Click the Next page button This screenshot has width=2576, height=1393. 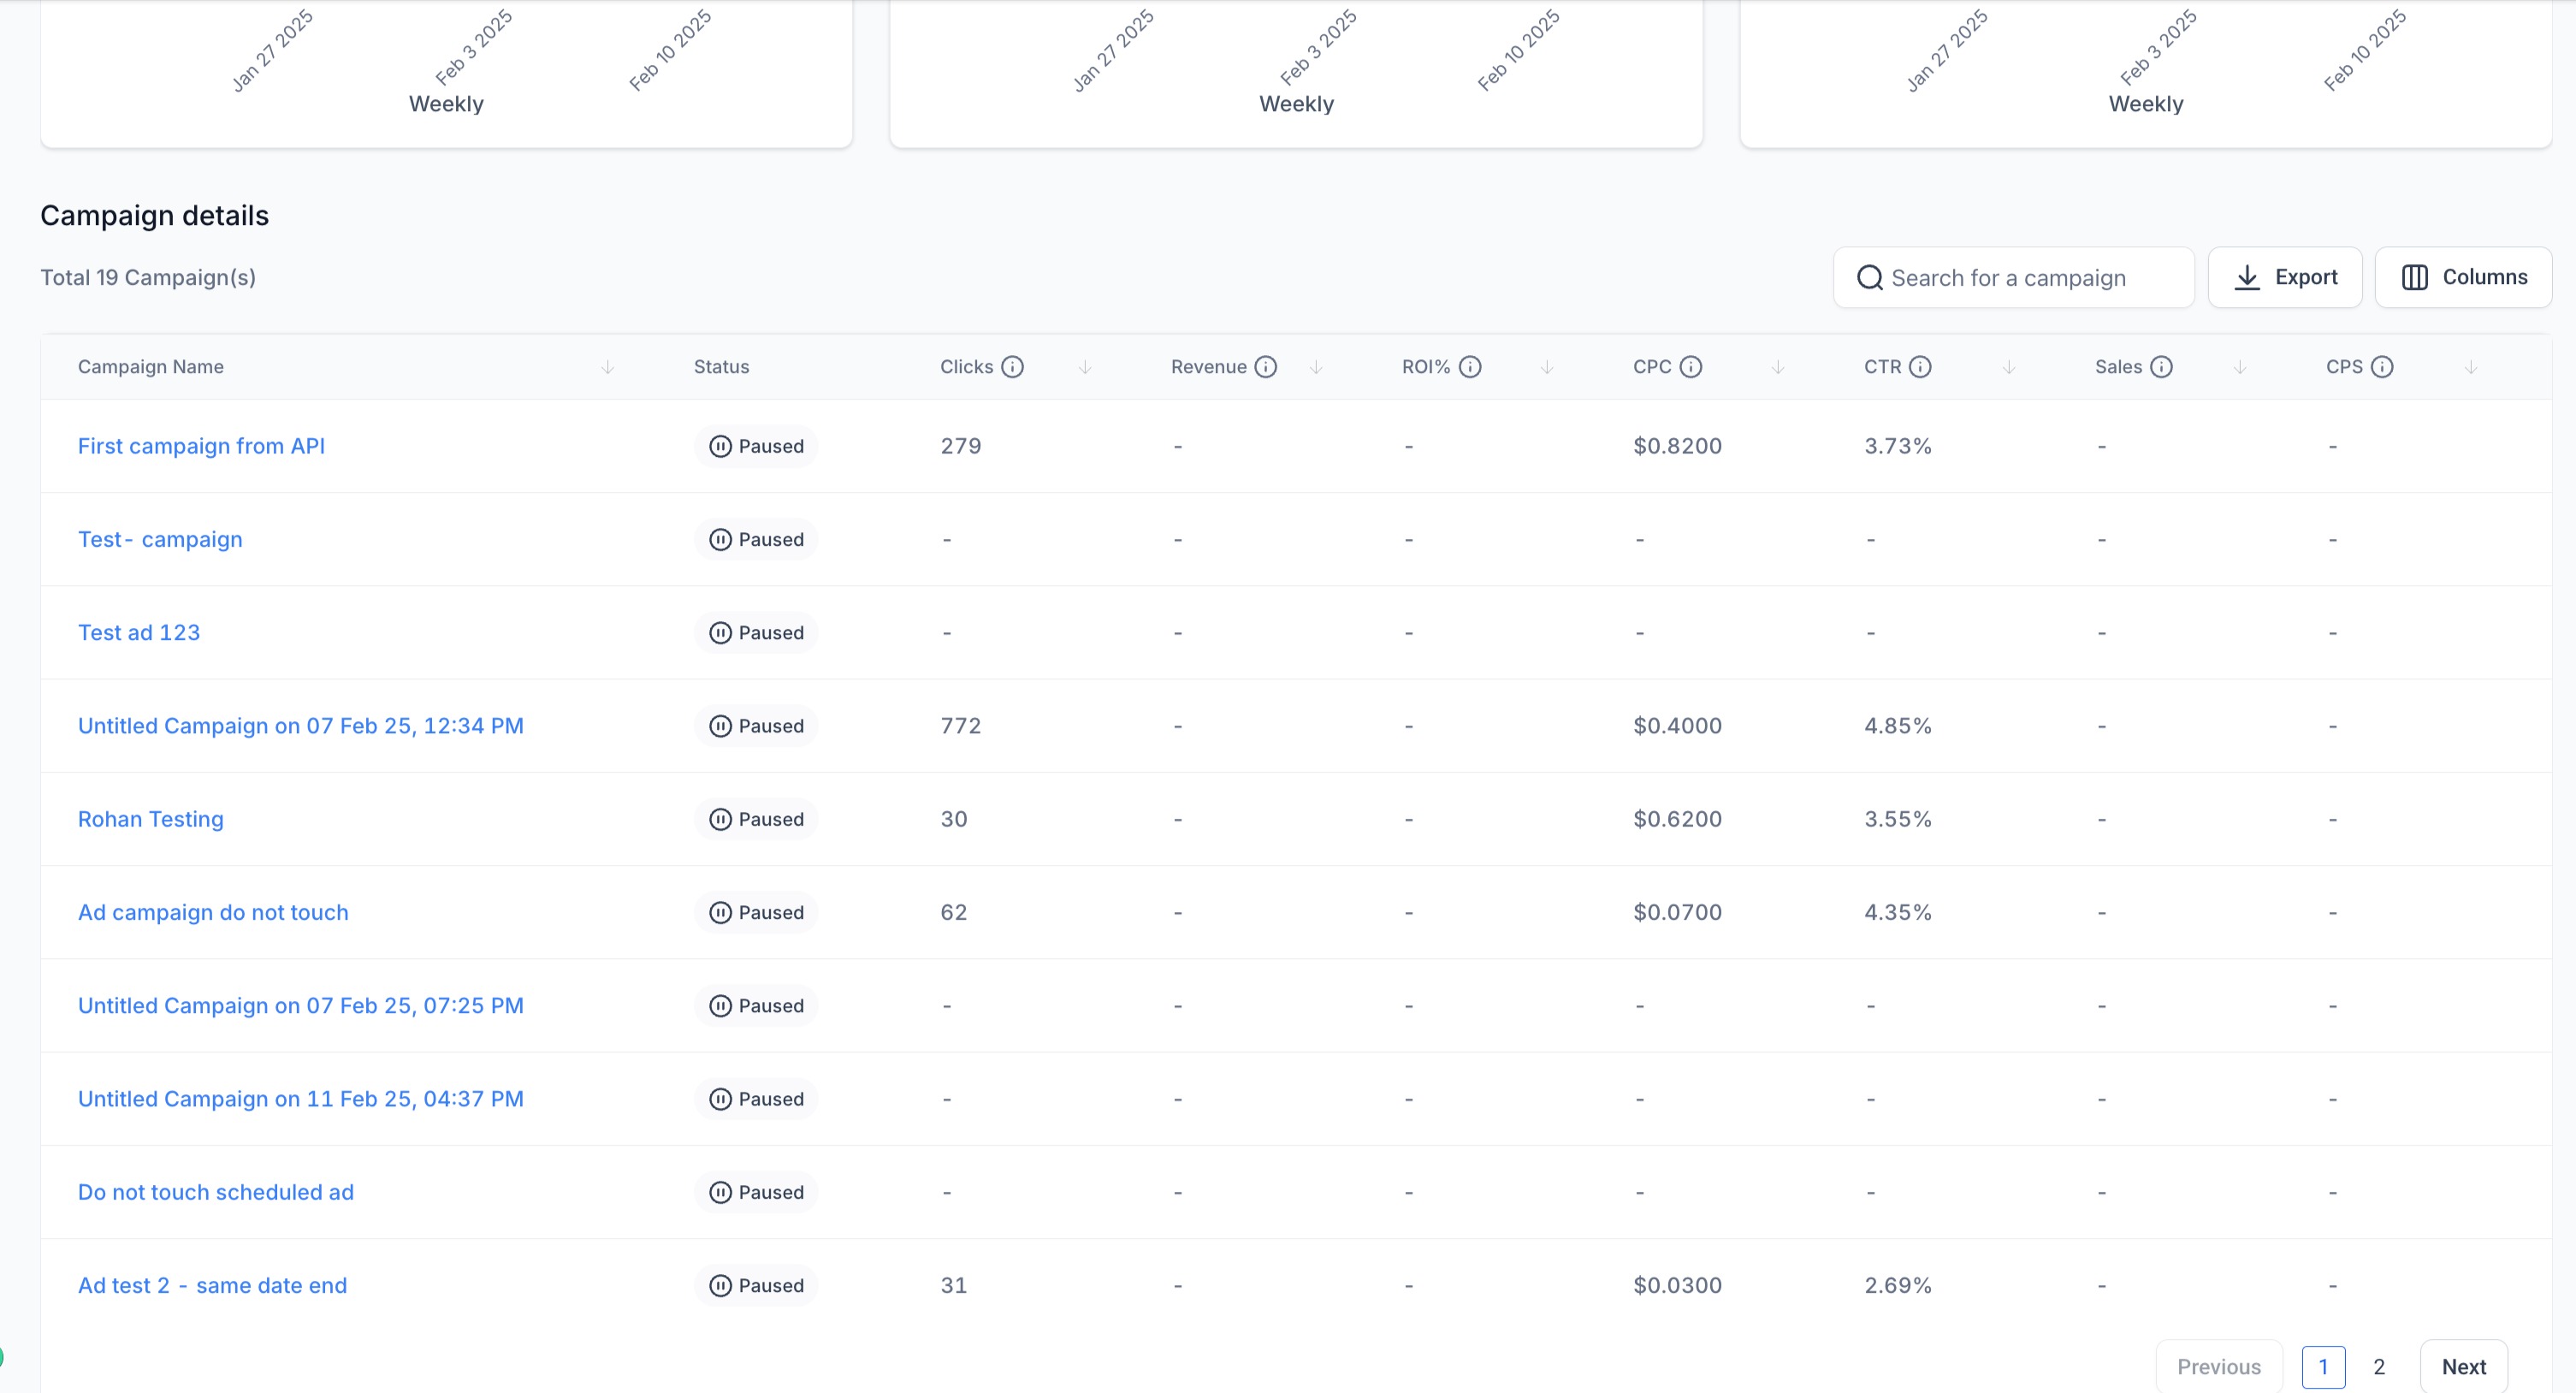click(2463, 1366)
